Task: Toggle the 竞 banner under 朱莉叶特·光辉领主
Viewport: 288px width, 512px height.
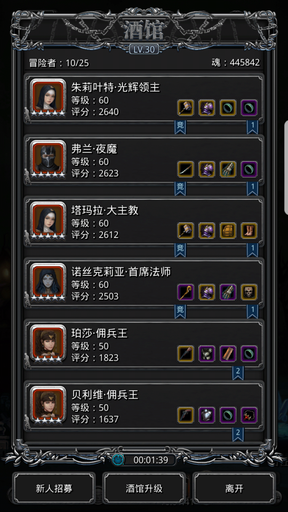Action: [180, 126]
